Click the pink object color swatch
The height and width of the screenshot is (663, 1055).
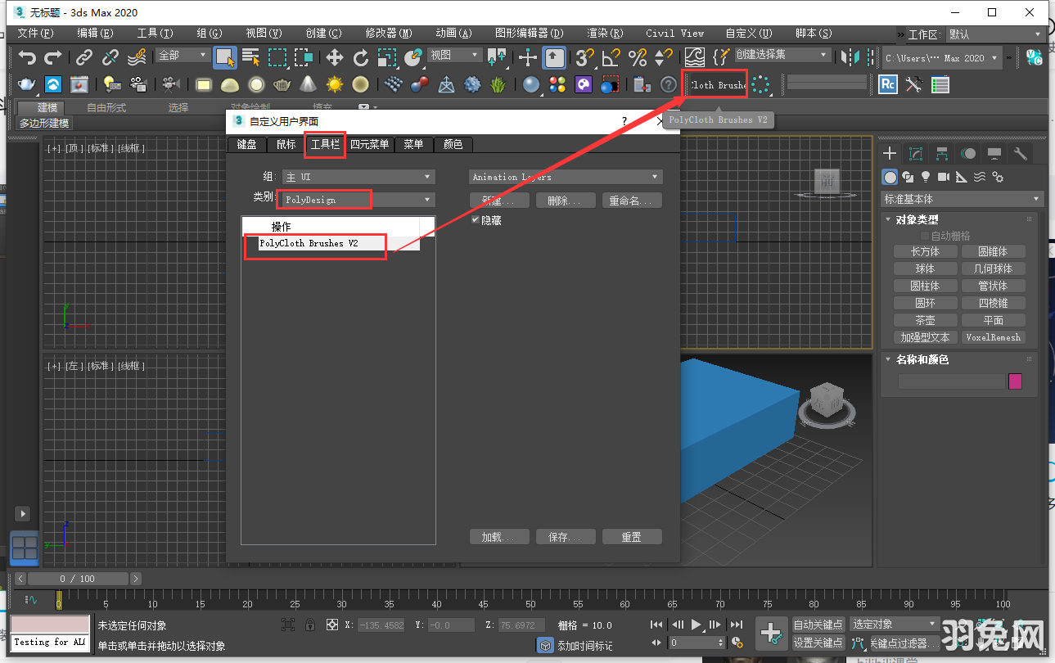point(1015,381)
